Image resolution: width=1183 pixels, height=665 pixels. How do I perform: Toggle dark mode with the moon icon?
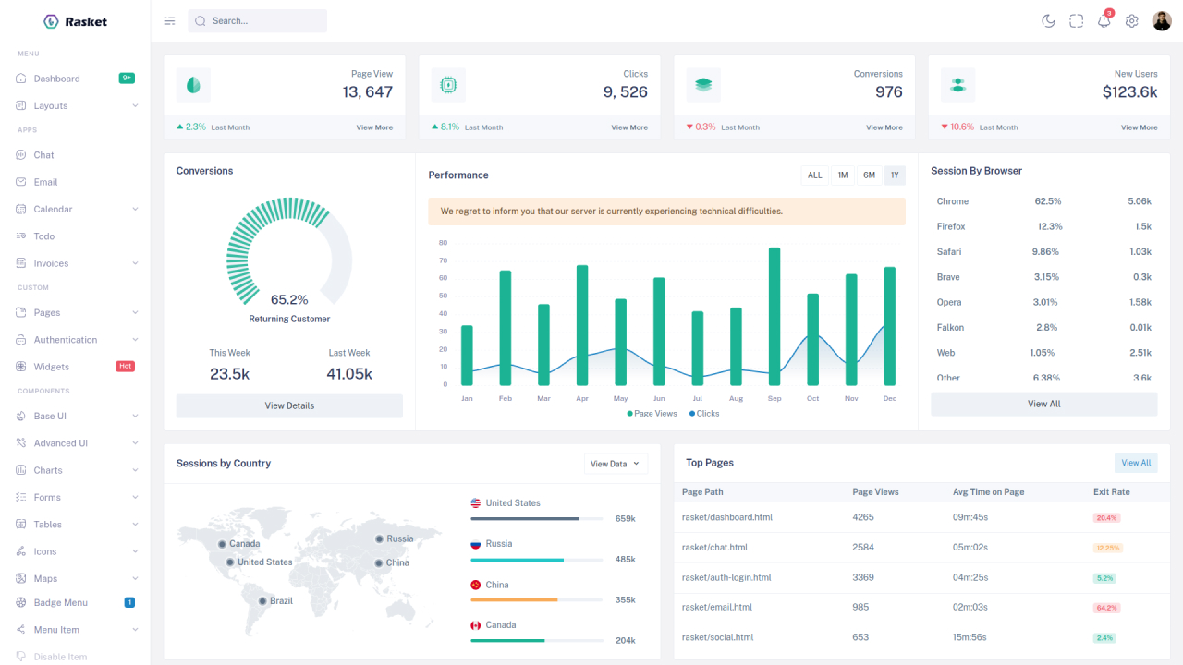(1048, 21)
